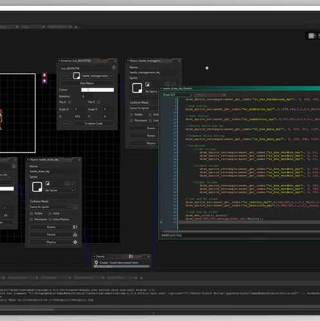Click the new sprite icon in battle_draw_obj panel
320x321 pixels.
48,183
